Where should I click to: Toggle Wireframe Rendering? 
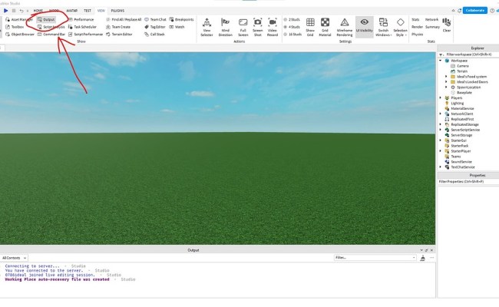(x=345, y=28)
